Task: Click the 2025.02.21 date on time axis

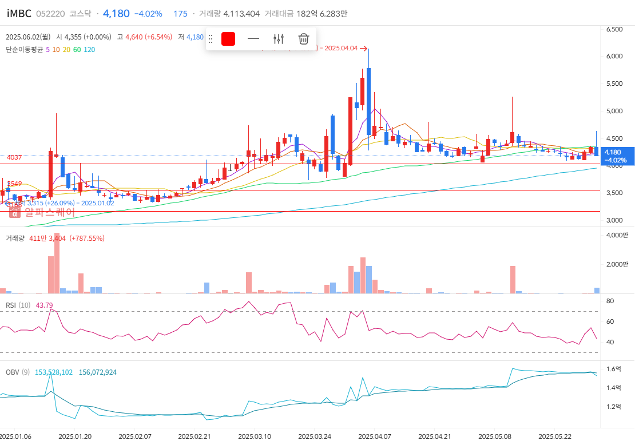Action: coord(195,436)
